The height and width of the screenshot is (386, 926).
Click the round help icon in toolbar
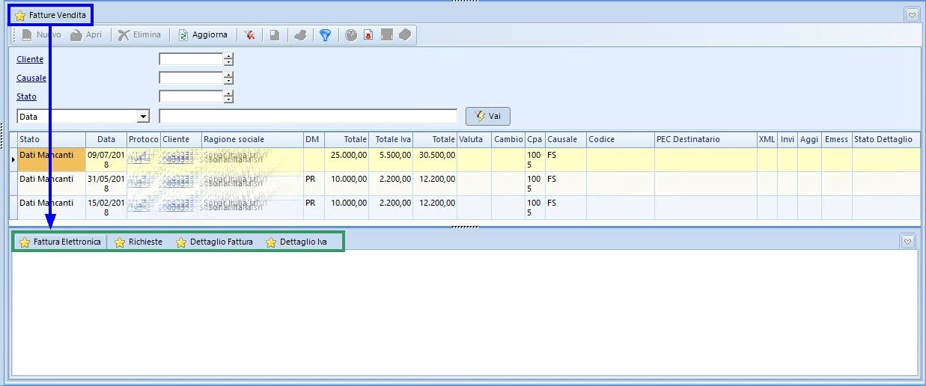350,35
